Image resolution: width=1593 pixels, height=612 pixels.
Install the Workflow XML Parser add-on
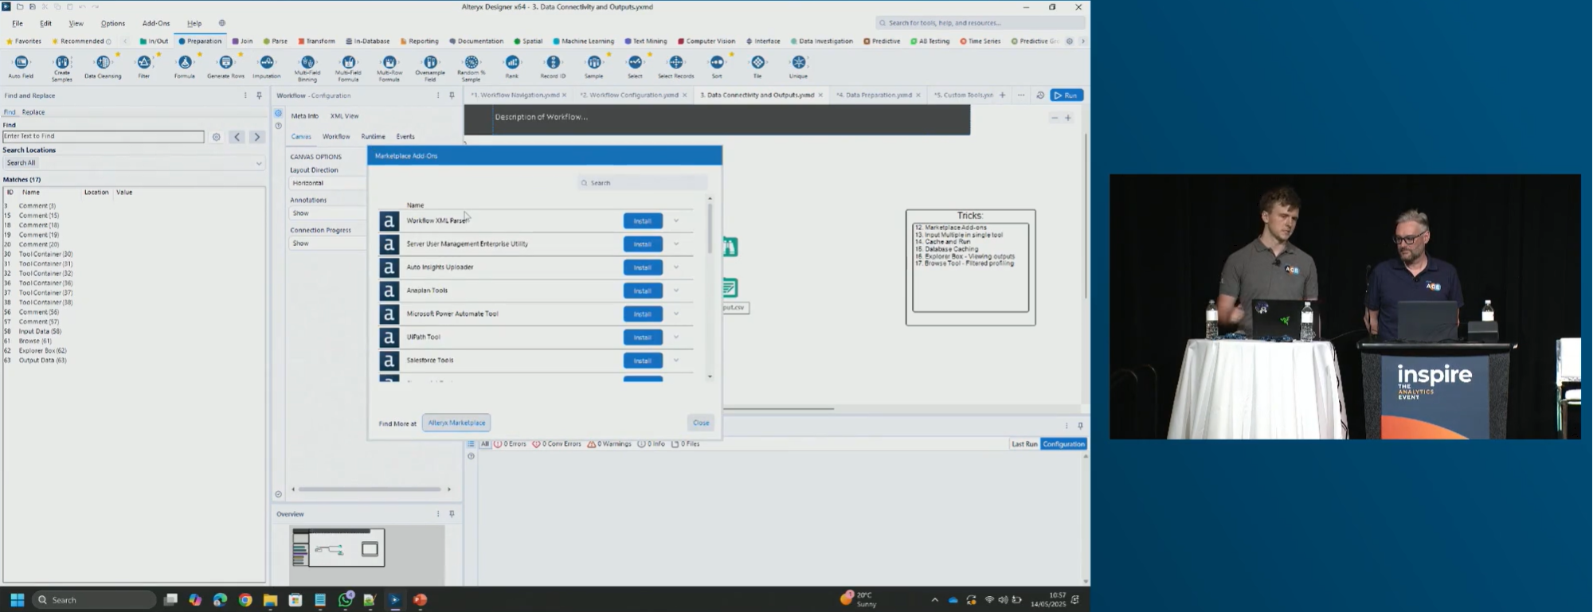643,221
